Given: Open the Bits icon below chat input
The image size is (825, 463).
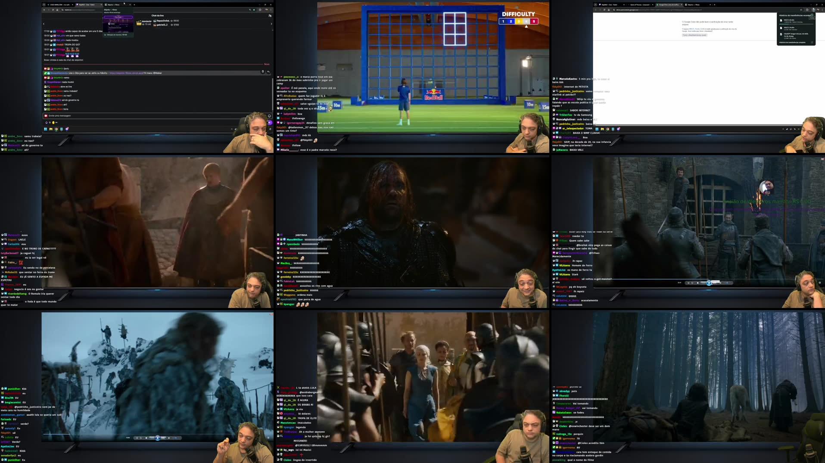Looking at the screenshot, I should (x=46, y=122).
